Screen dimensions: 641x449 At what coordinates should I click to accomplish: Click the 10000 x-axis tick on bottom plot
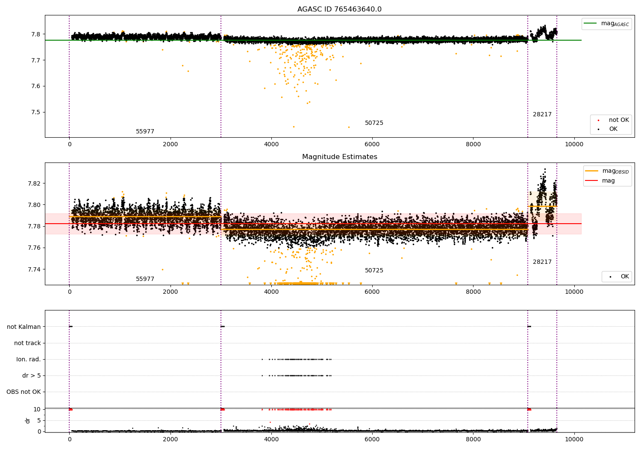pyautogui.click(x=574, y=440)
